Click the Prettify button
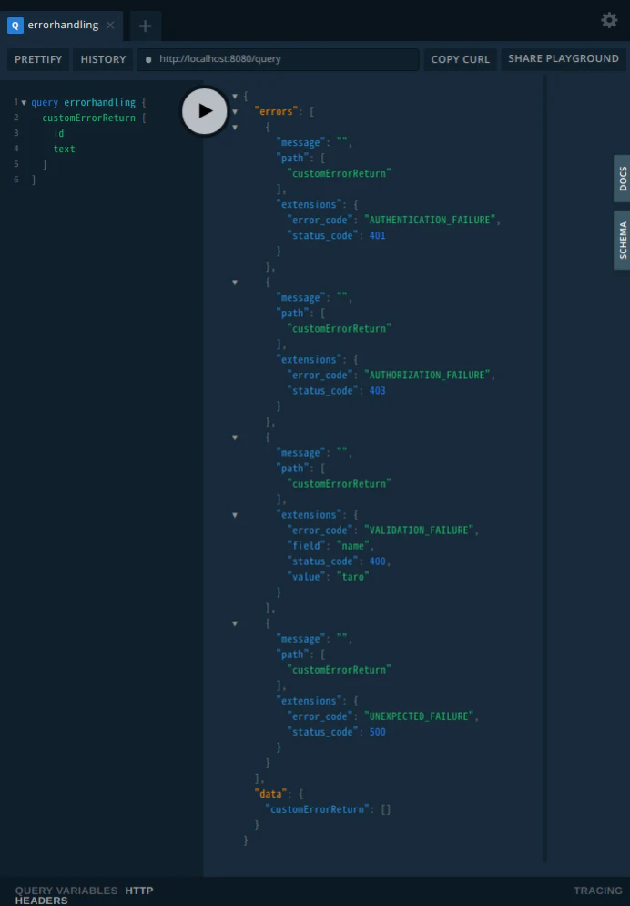630x906 pixels. coord(38,59)
